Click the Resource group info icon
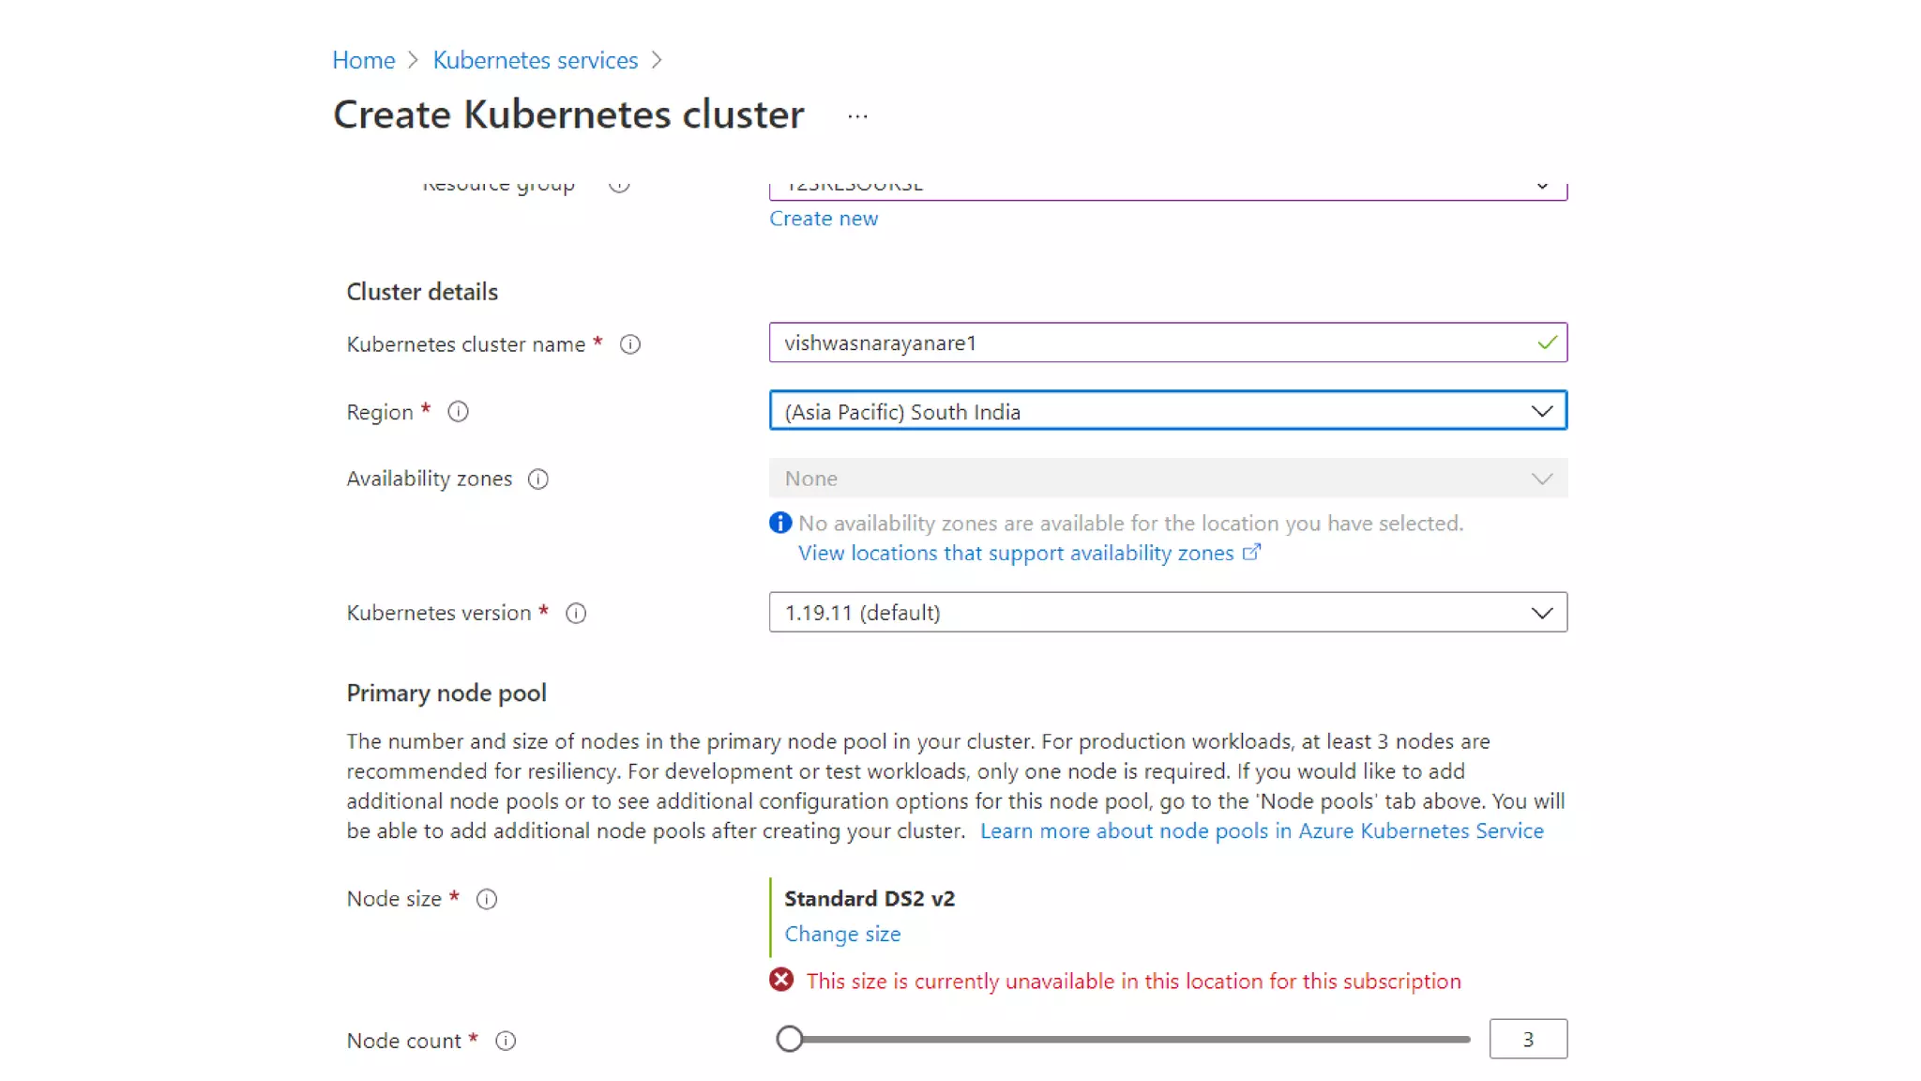This screenshot has width=1921, height=1081. pos(619,185)
